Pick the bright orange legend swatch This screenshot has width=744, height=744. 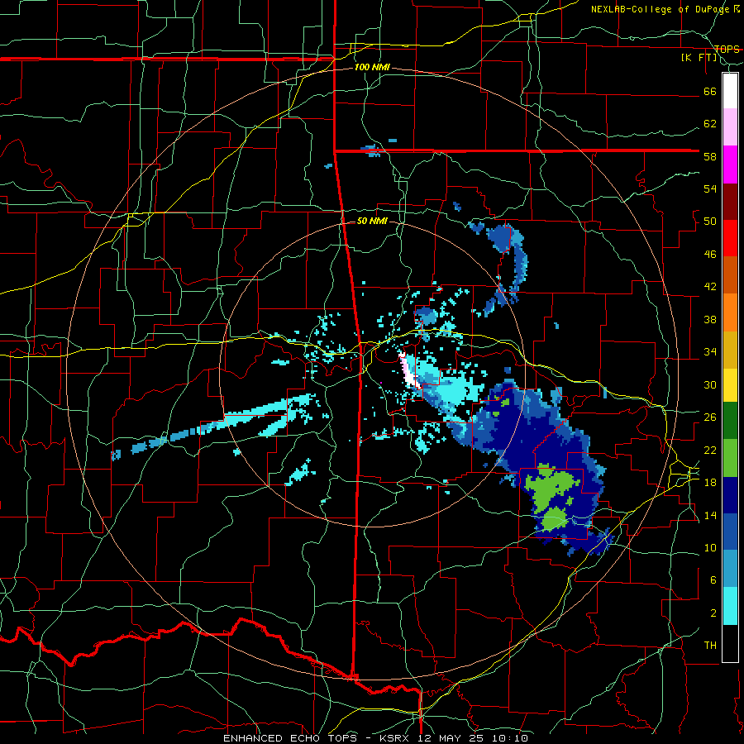[x=730, y=312]
